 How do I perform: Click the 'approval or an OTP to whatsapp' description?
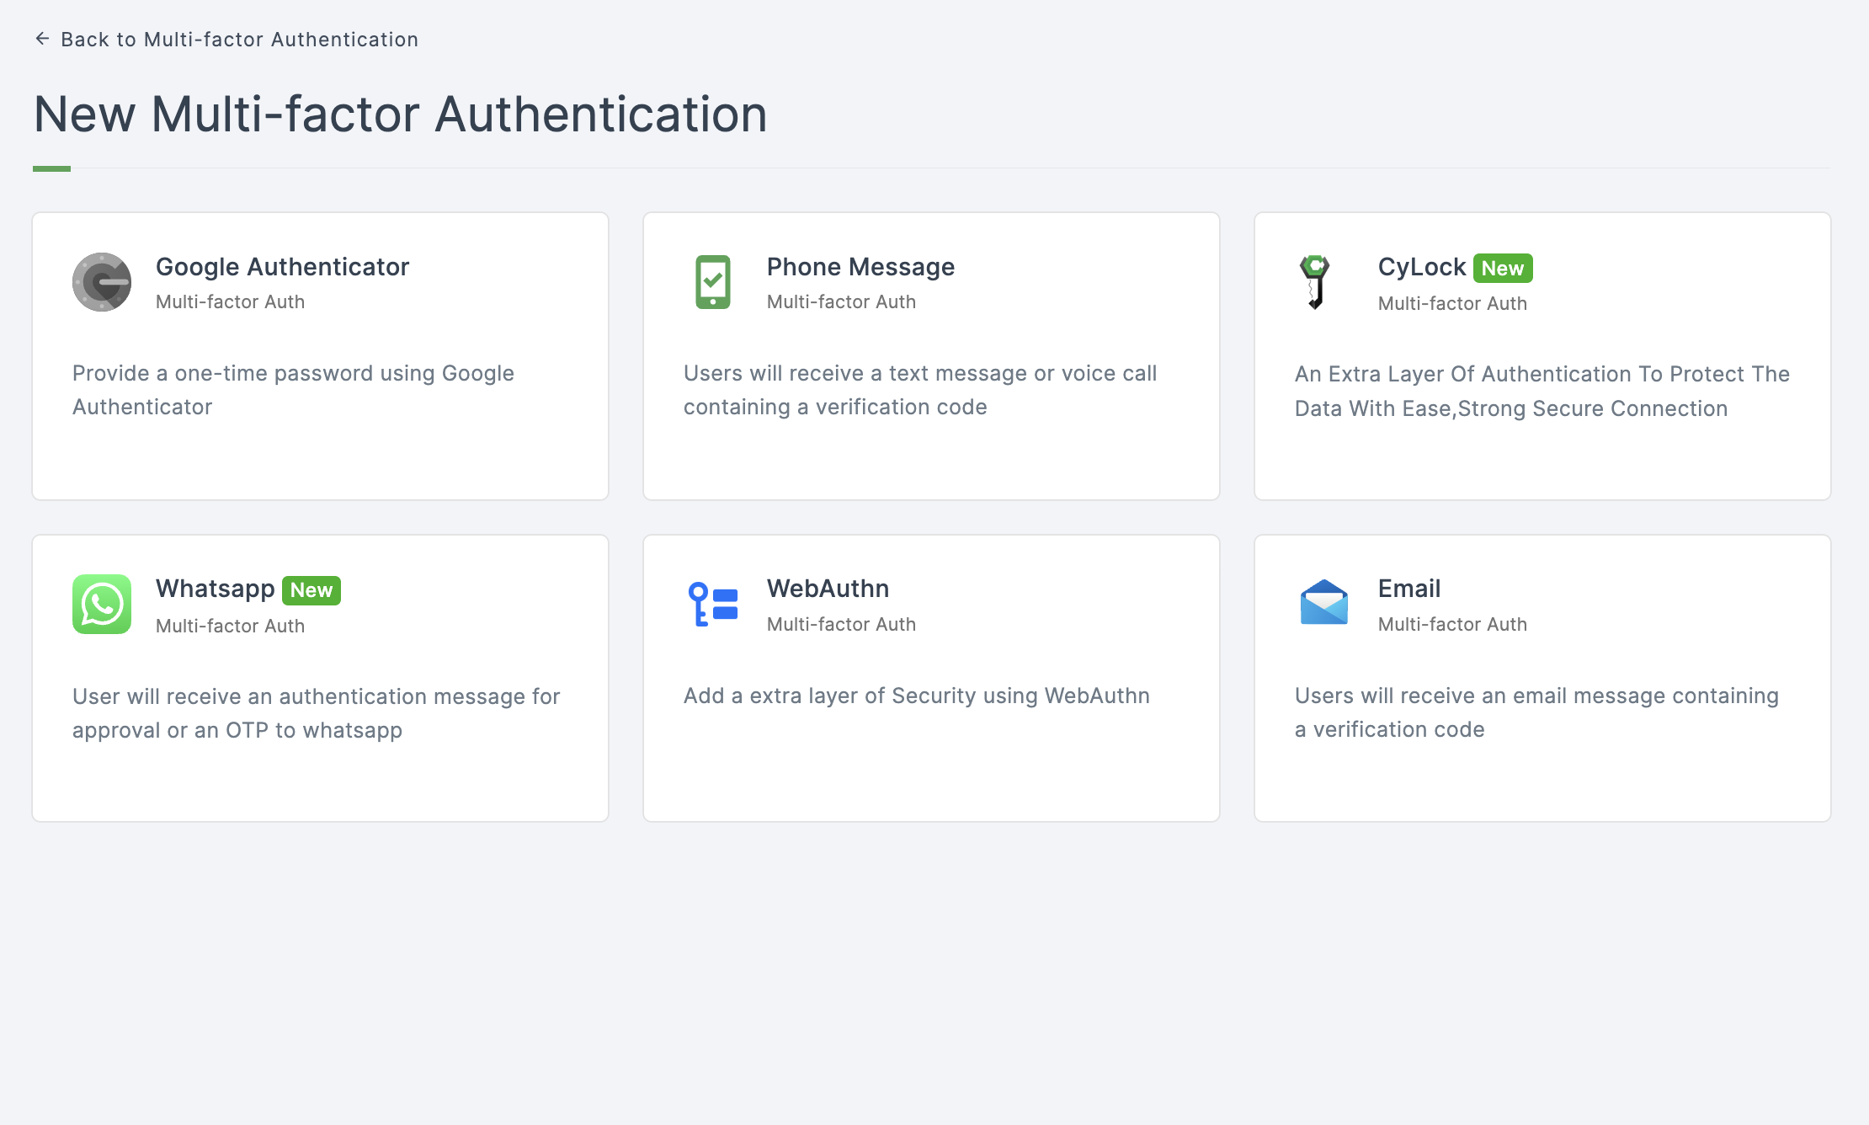[316, 713]
